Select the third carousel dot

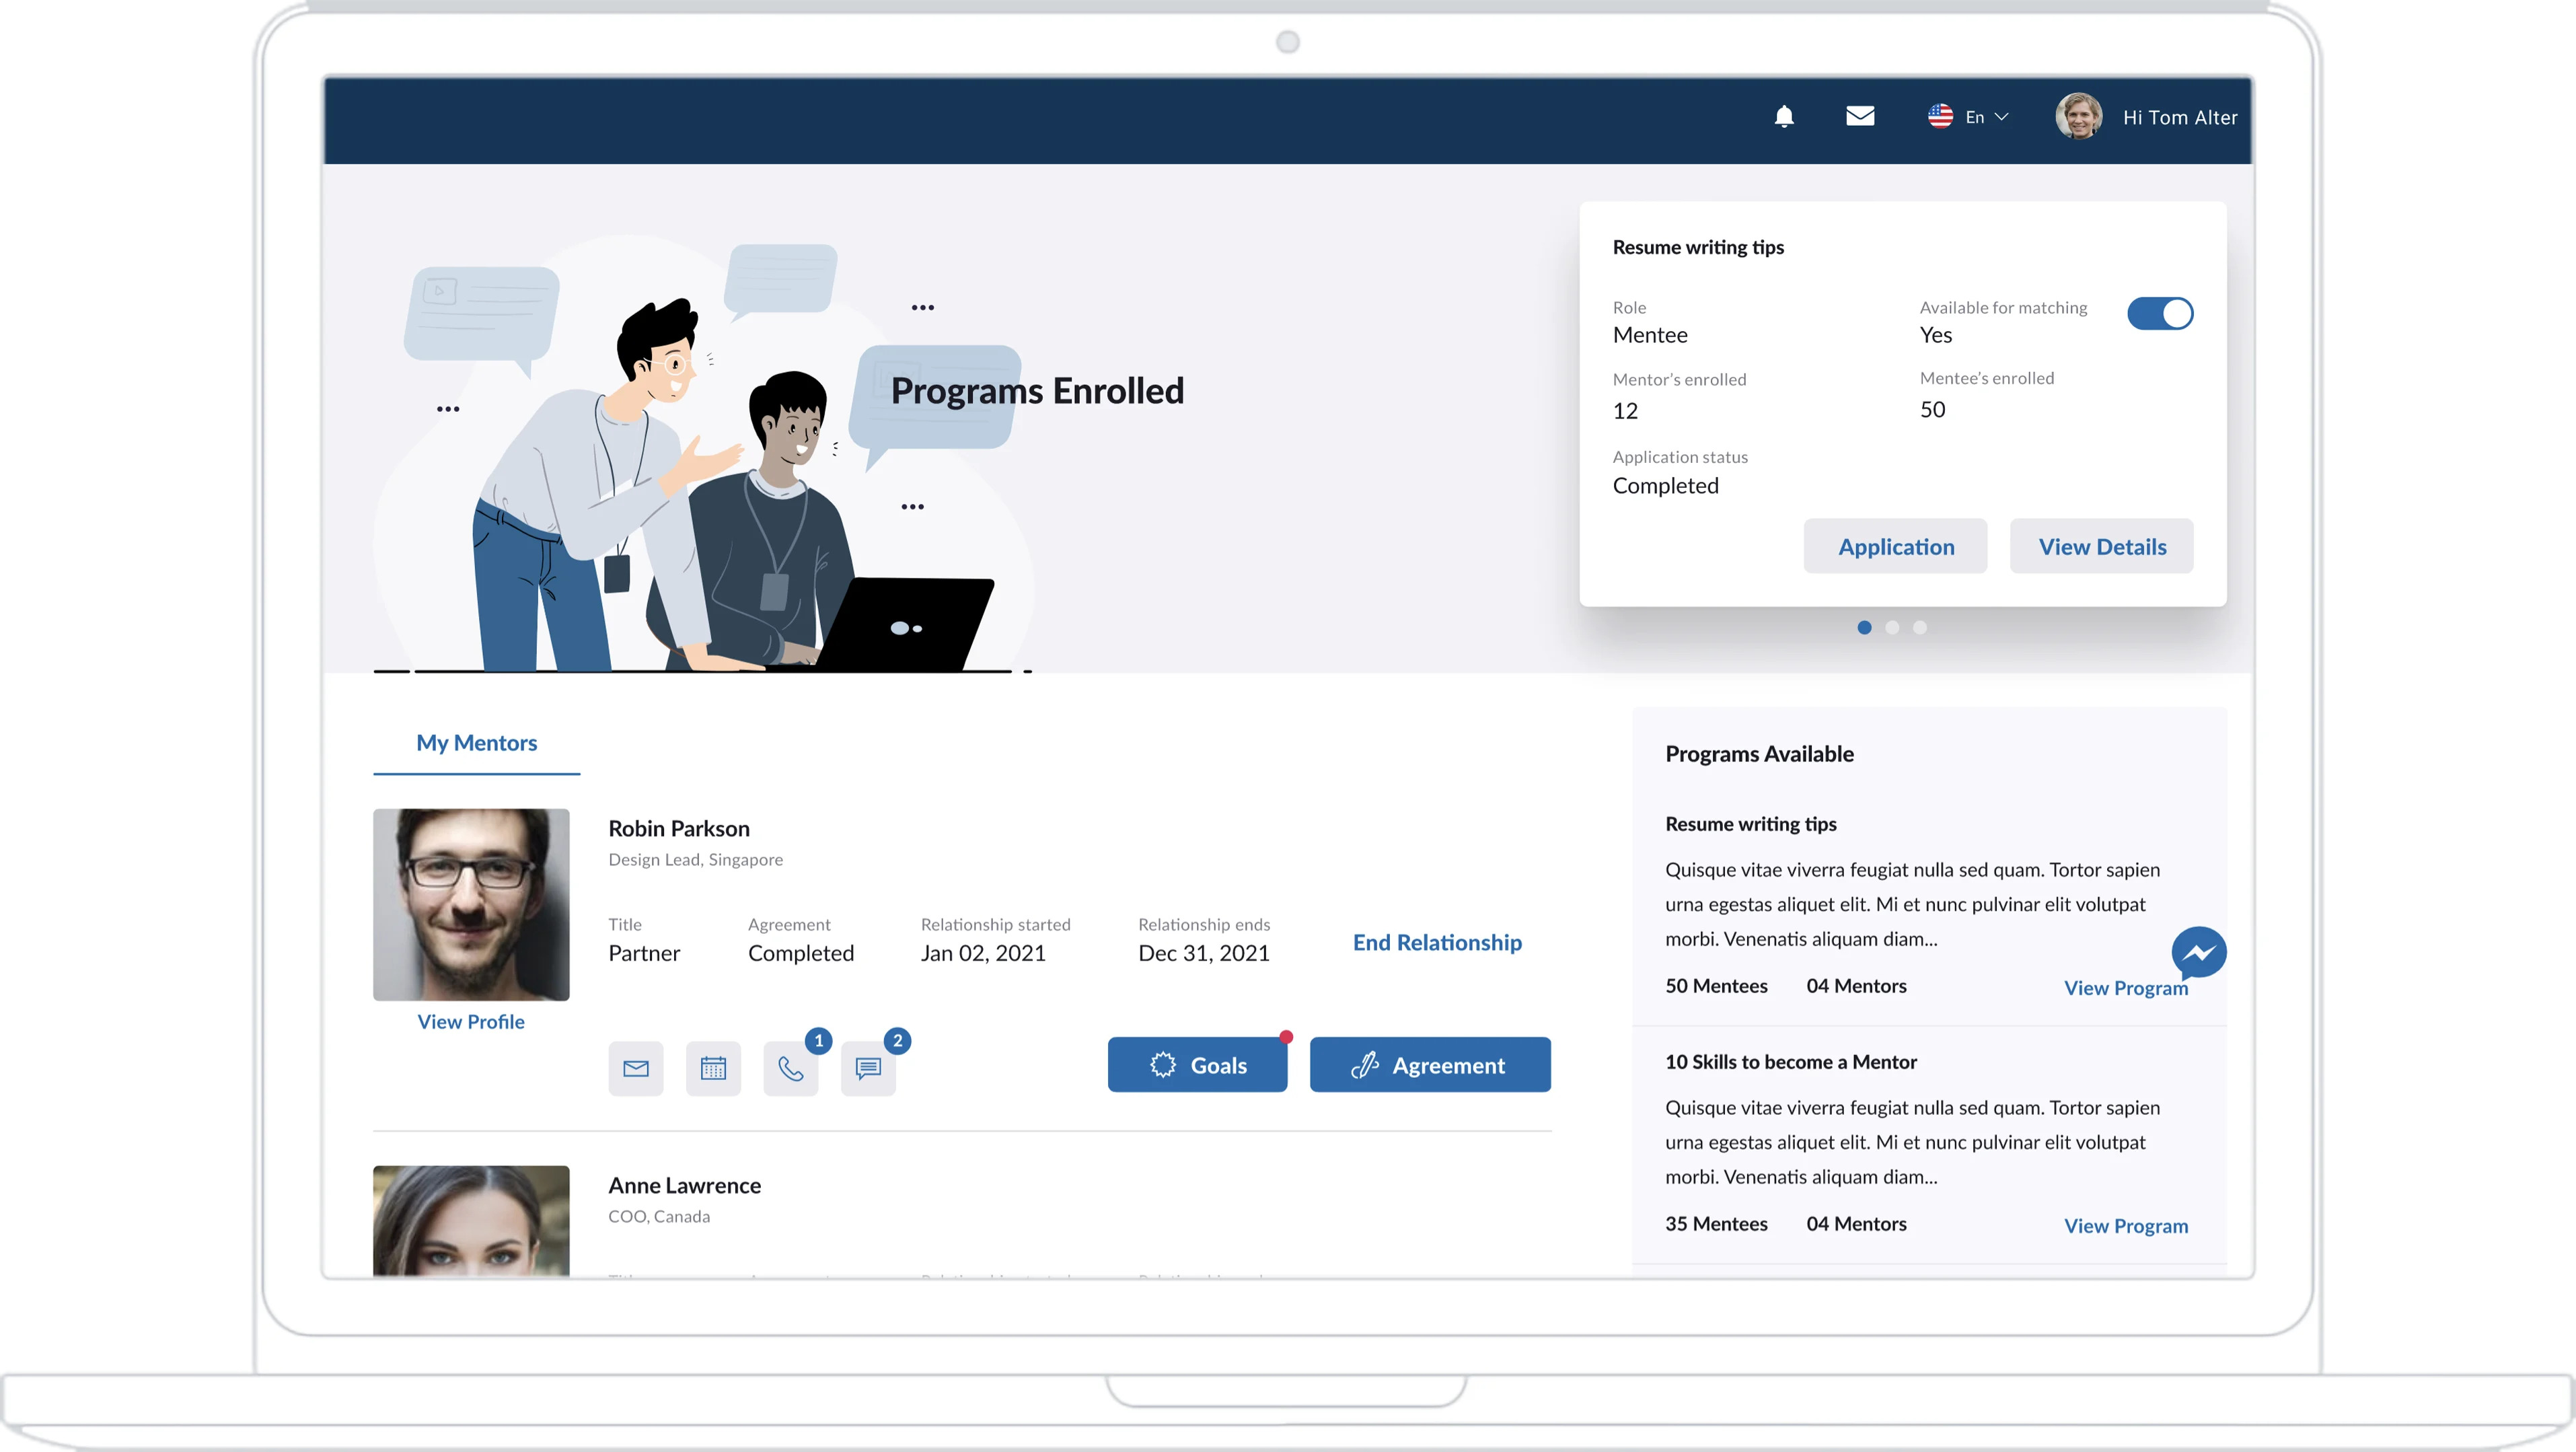pyautogui.click(x=1920, y=627)
